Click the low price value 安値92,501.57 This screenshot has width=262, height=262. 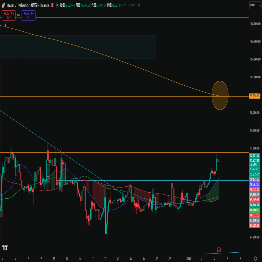99,5
